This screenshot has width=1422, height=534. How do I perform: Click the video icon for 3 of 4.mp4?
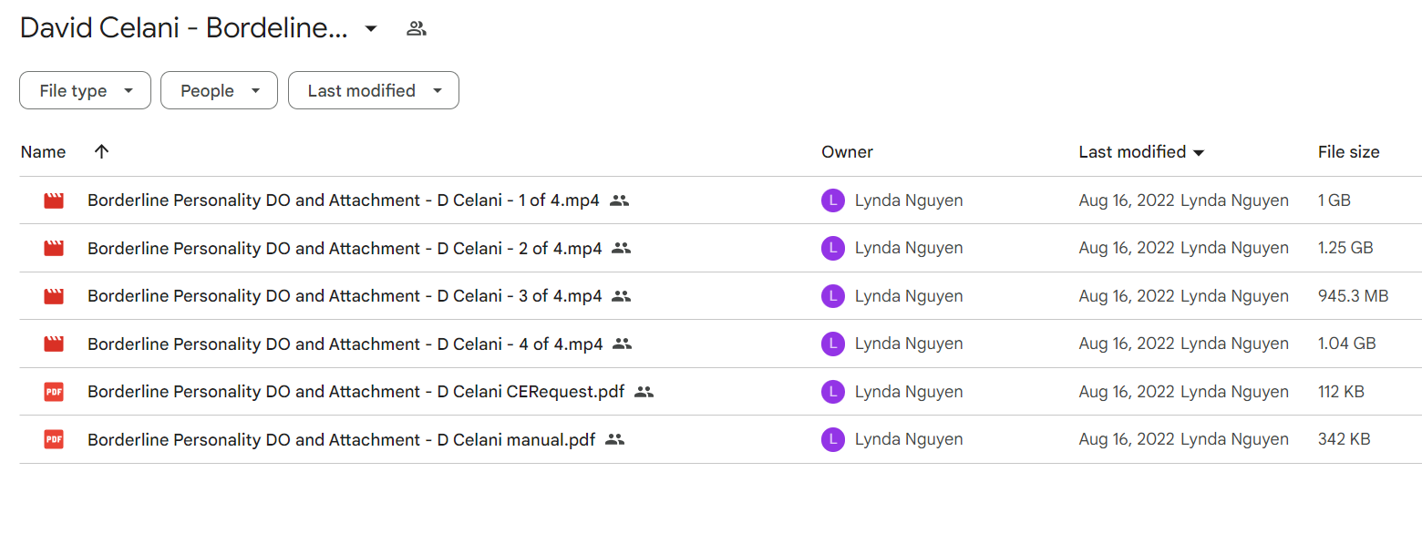[x=54, y=296]
